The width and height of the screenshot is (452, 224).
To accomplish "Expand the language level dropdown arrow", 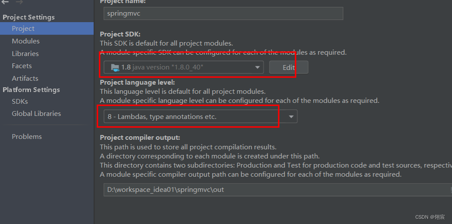I will click(x=291, y=117).
